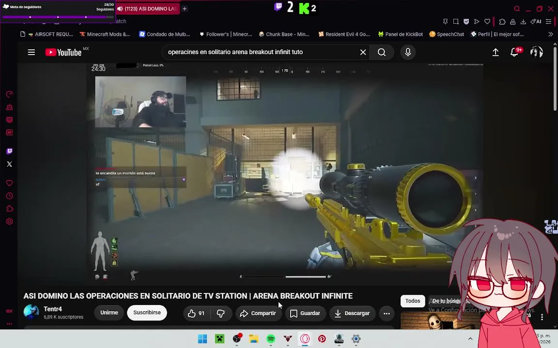Click the Compartir share button
This screenshot has width=558, height=348.
pos(258,313)
